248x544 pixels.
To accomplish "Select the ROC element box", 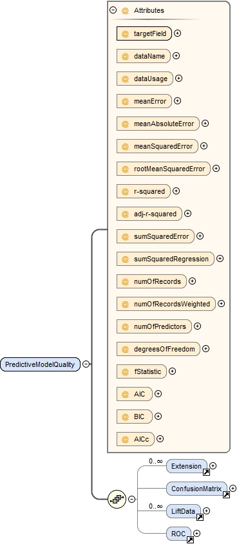I will point(178,534).
